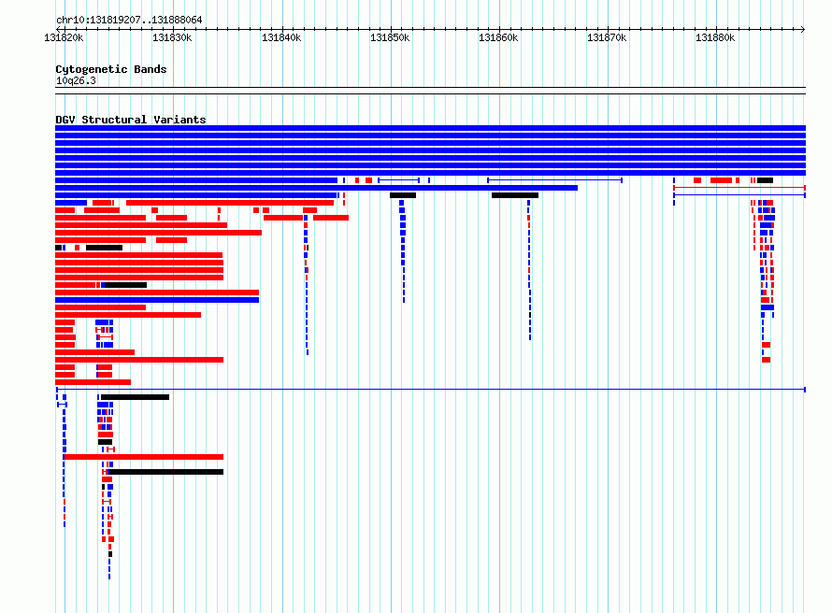Select the 131850k ruler label
The width and height of the screenshot is (832, 613).
pyautogui.click(x=390, y=37)
